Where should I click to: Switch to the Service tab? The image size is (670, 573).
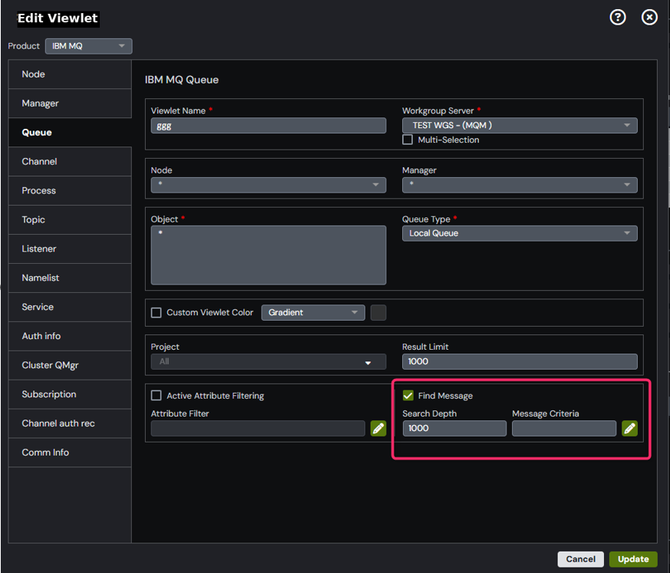70,307
